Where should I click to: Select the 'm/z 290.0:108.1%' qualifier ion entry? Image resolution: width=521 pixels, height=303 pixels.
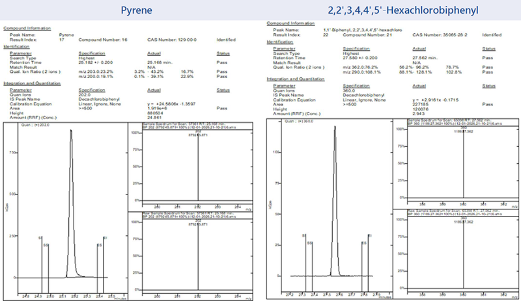pos(361,72)
